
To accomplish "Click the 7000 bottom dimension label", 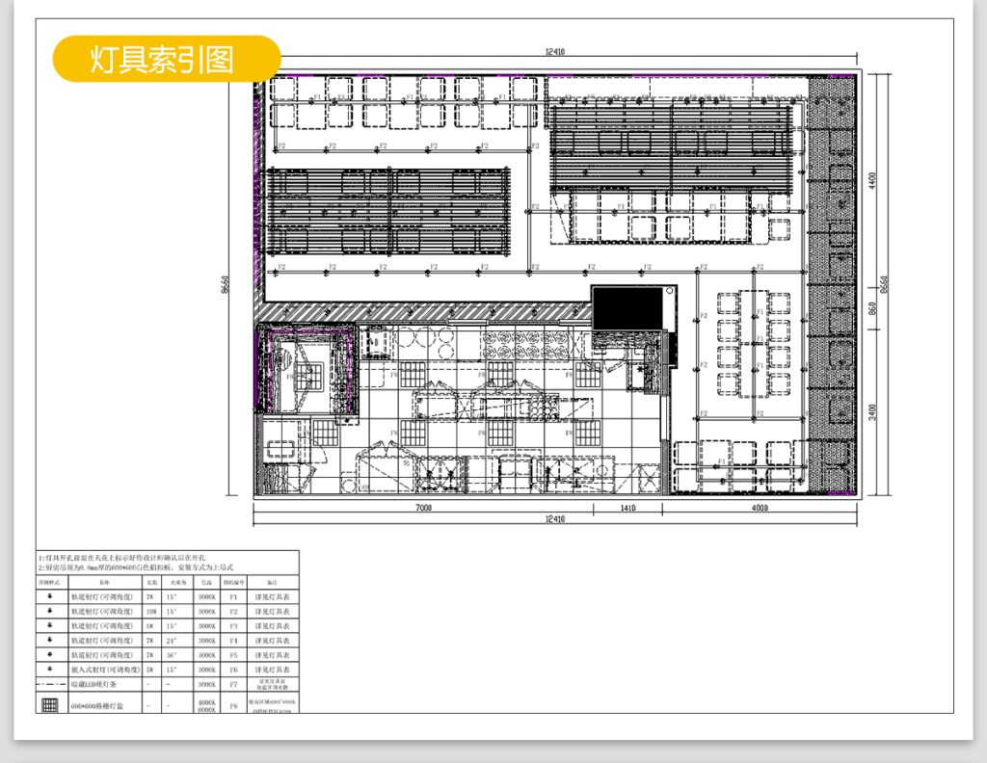I will [422, 507].
